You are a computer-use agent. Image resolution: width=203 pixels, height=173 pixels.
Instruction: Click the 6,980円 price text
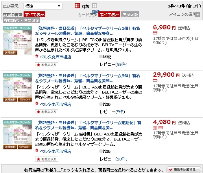click(x=164, y=27)
